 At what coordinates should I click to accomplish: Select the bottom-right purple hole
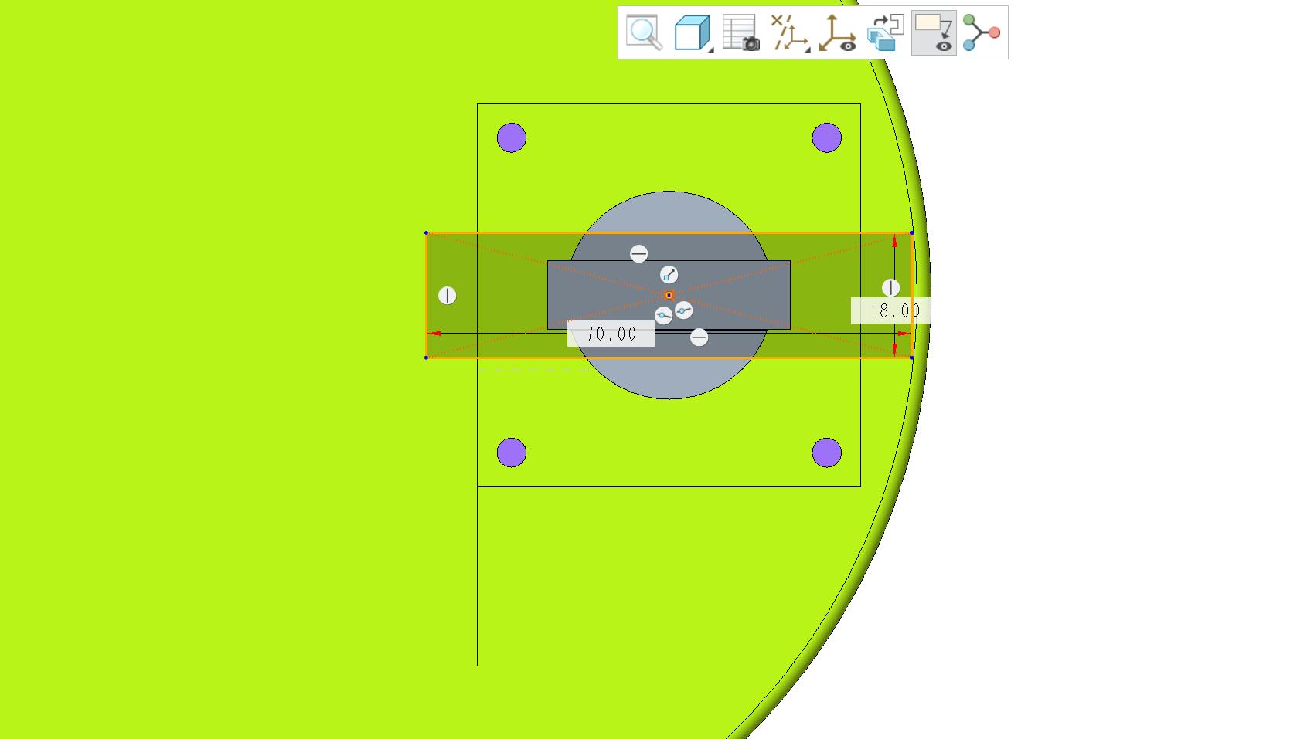(x=827, y=453)
